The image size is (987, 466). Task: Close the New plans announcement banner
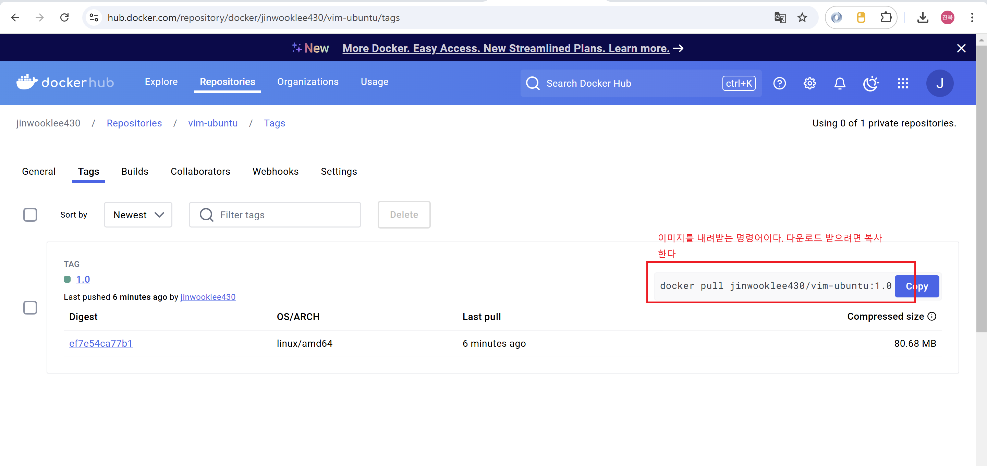pyautogui.click(x=961, y=48)
